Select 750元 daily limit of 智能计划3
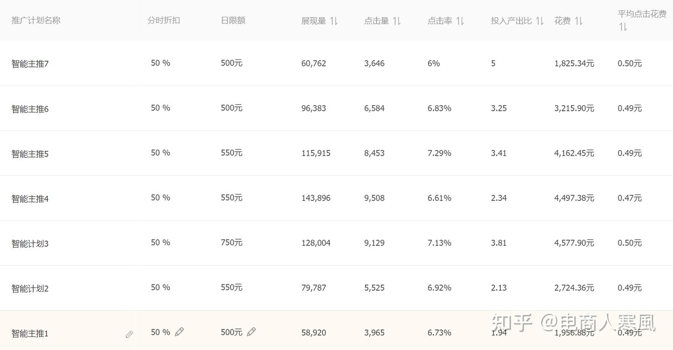Screen dimensions: 673x350 (x=232, y=242)
